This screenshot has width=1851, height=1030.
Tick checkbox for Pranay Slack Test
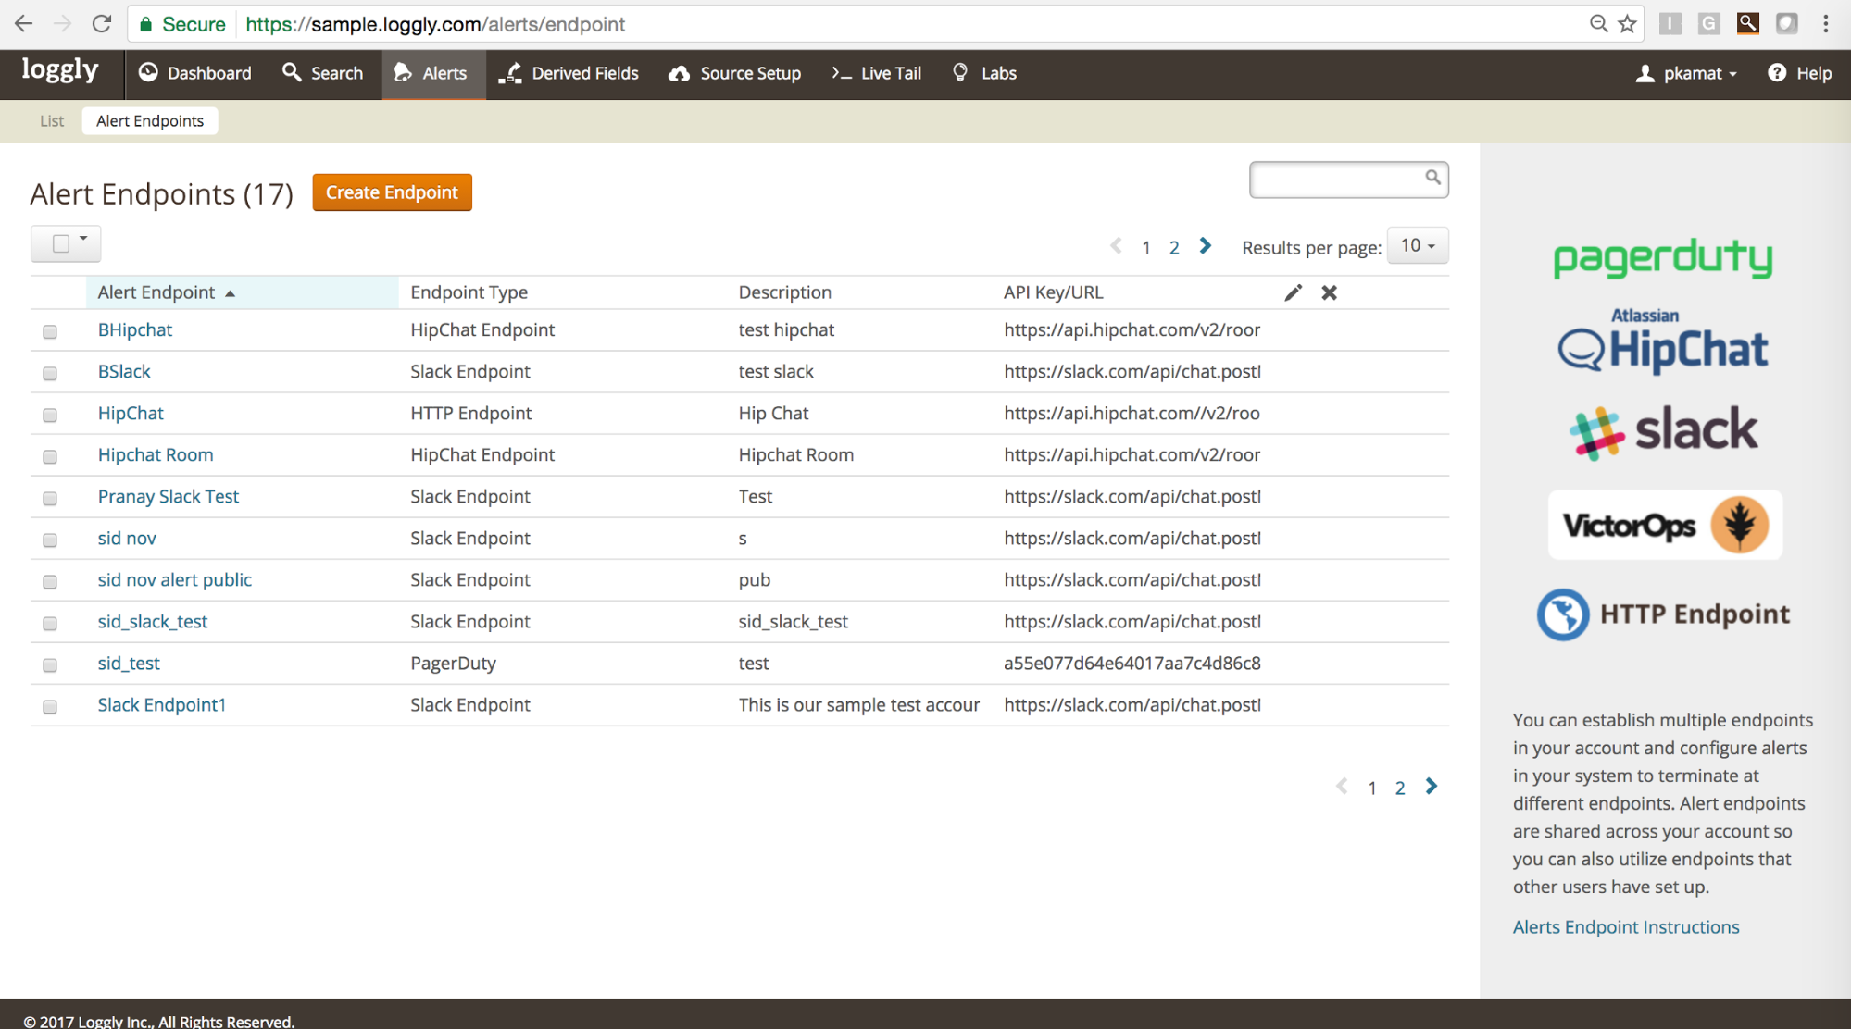click(x=50, y=498)
